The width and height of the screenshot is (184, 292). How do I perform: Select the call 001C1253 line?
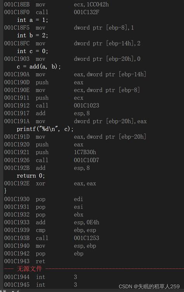(52, 238)
